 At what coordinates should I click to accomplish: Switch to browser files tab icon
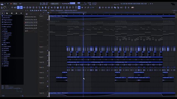[7, 13]
